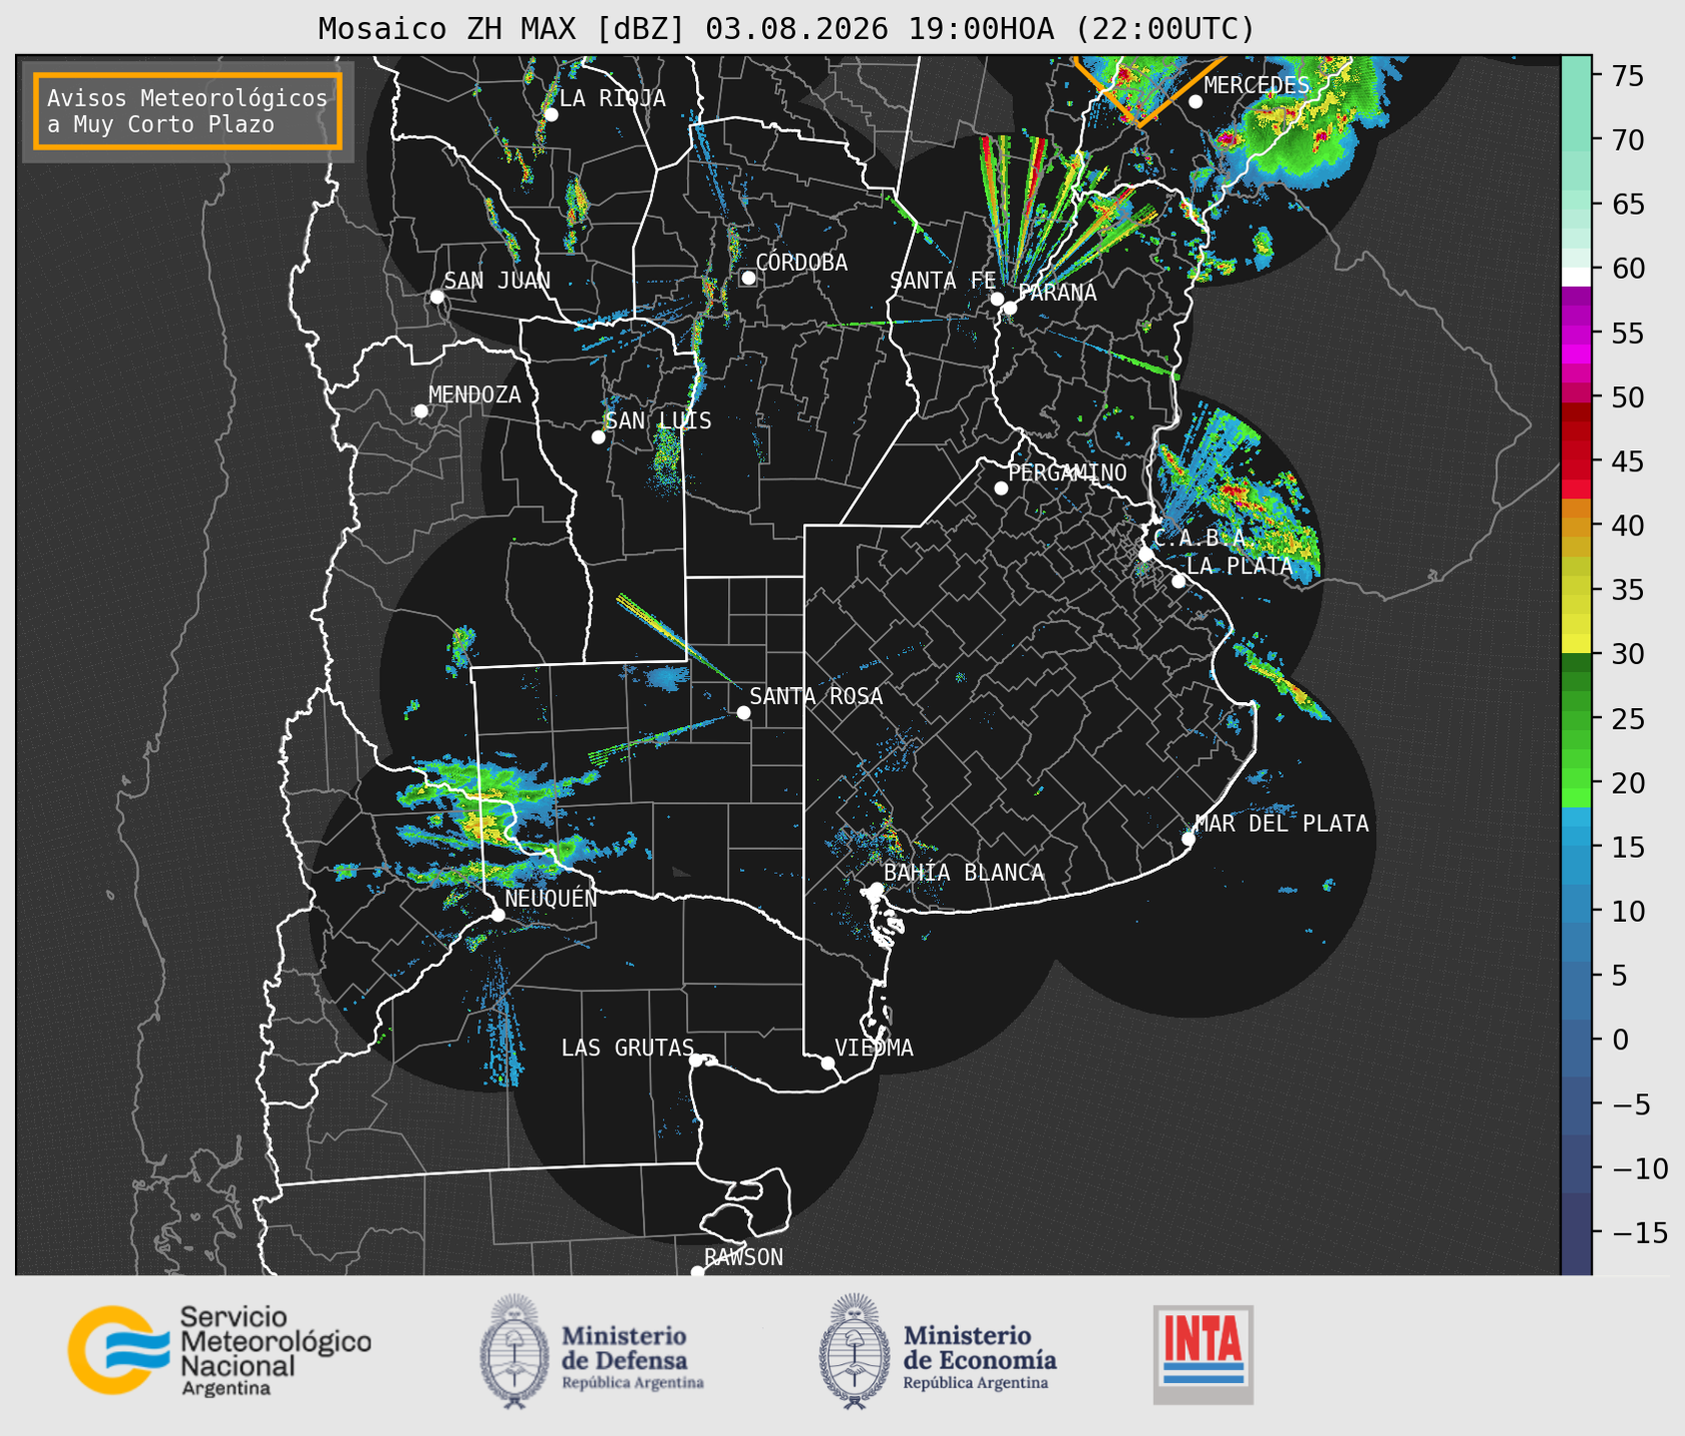Click the Mendoza city marker dot
1685x1436 pixels.
(x=421, y=411)
